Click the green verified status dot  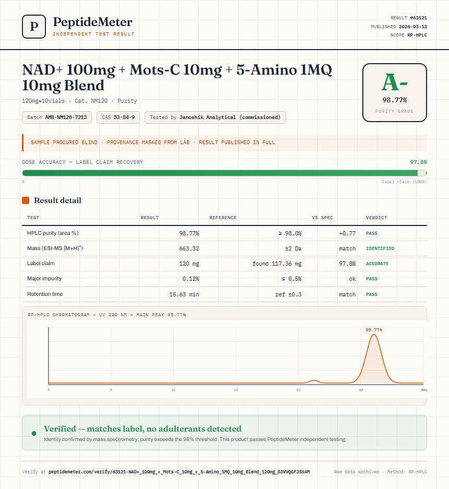34,433
